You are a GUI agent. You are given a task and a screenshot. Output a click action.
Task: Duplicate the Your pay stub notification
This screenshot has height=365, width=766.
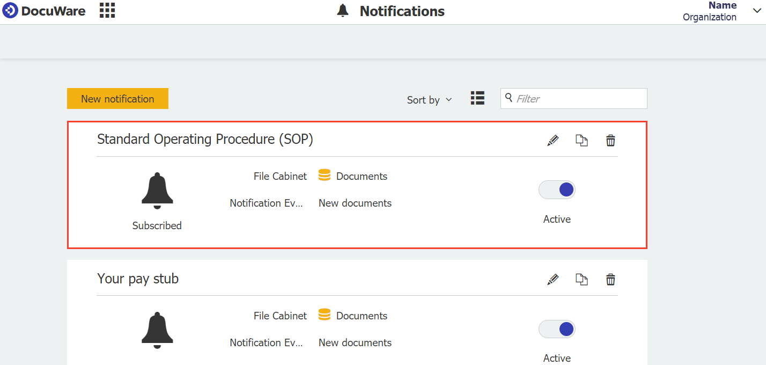[581, 280]
